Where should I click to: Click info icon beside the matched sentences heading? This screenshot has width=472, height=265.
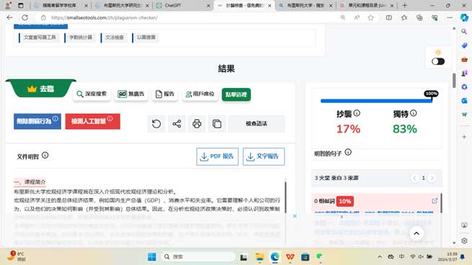pos(348,152)
